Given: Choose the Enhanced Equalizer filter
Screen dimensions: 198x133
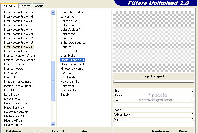Looking at the screenshot, I should click(73, 43).
